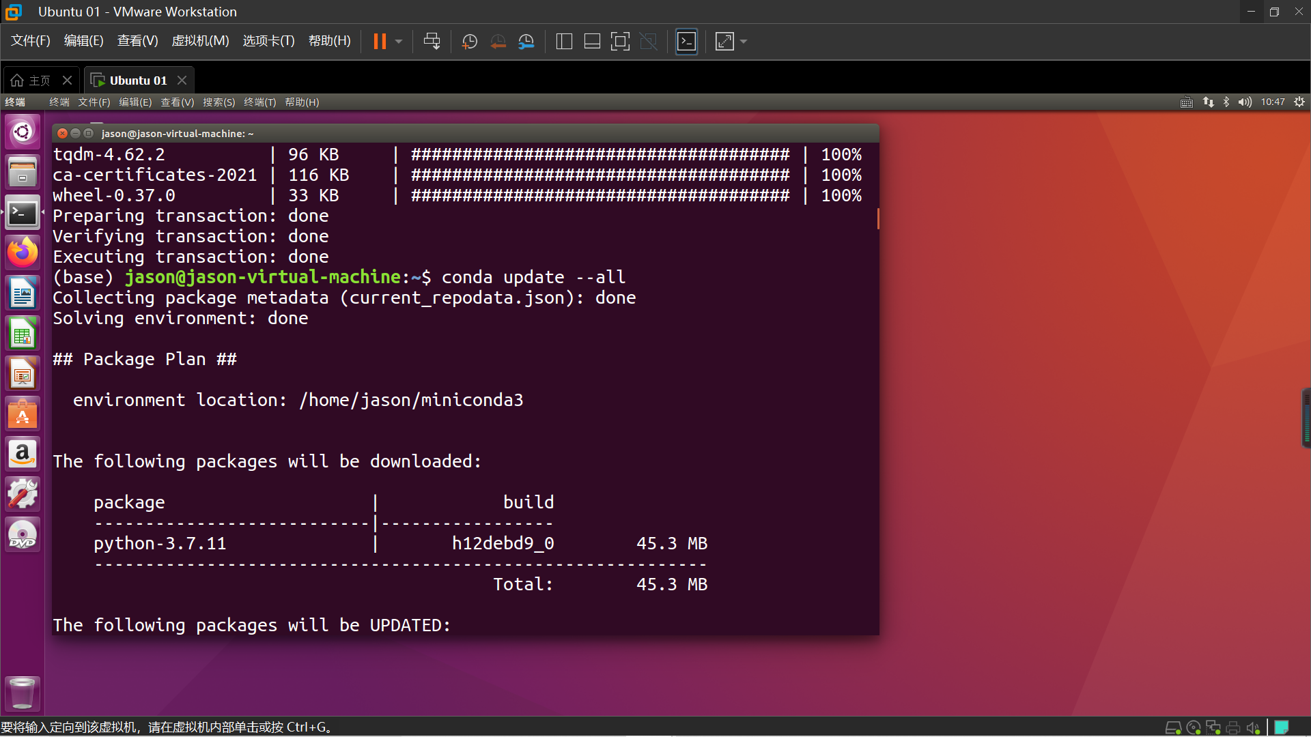Screen dimensions: 1311x737
Task: Close the Ubuntu 01 tab
Action: (x=182, y=81)
